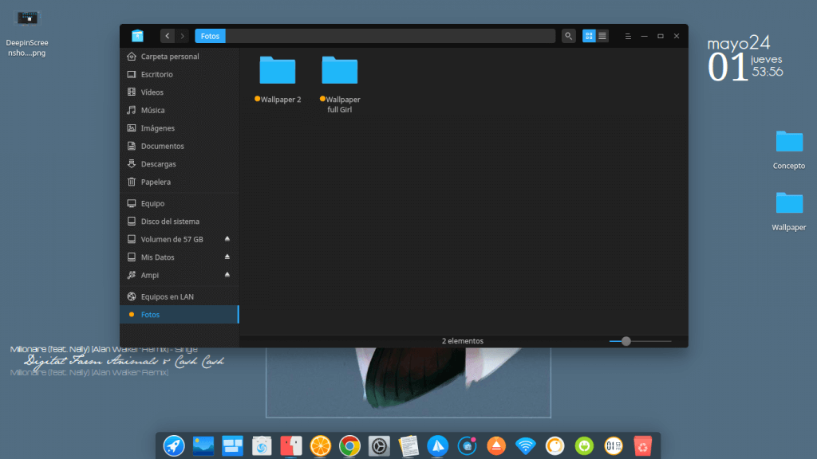Click the empty address bar field
The height and width of the screenshot is (459, 817).
coord(389,36)
